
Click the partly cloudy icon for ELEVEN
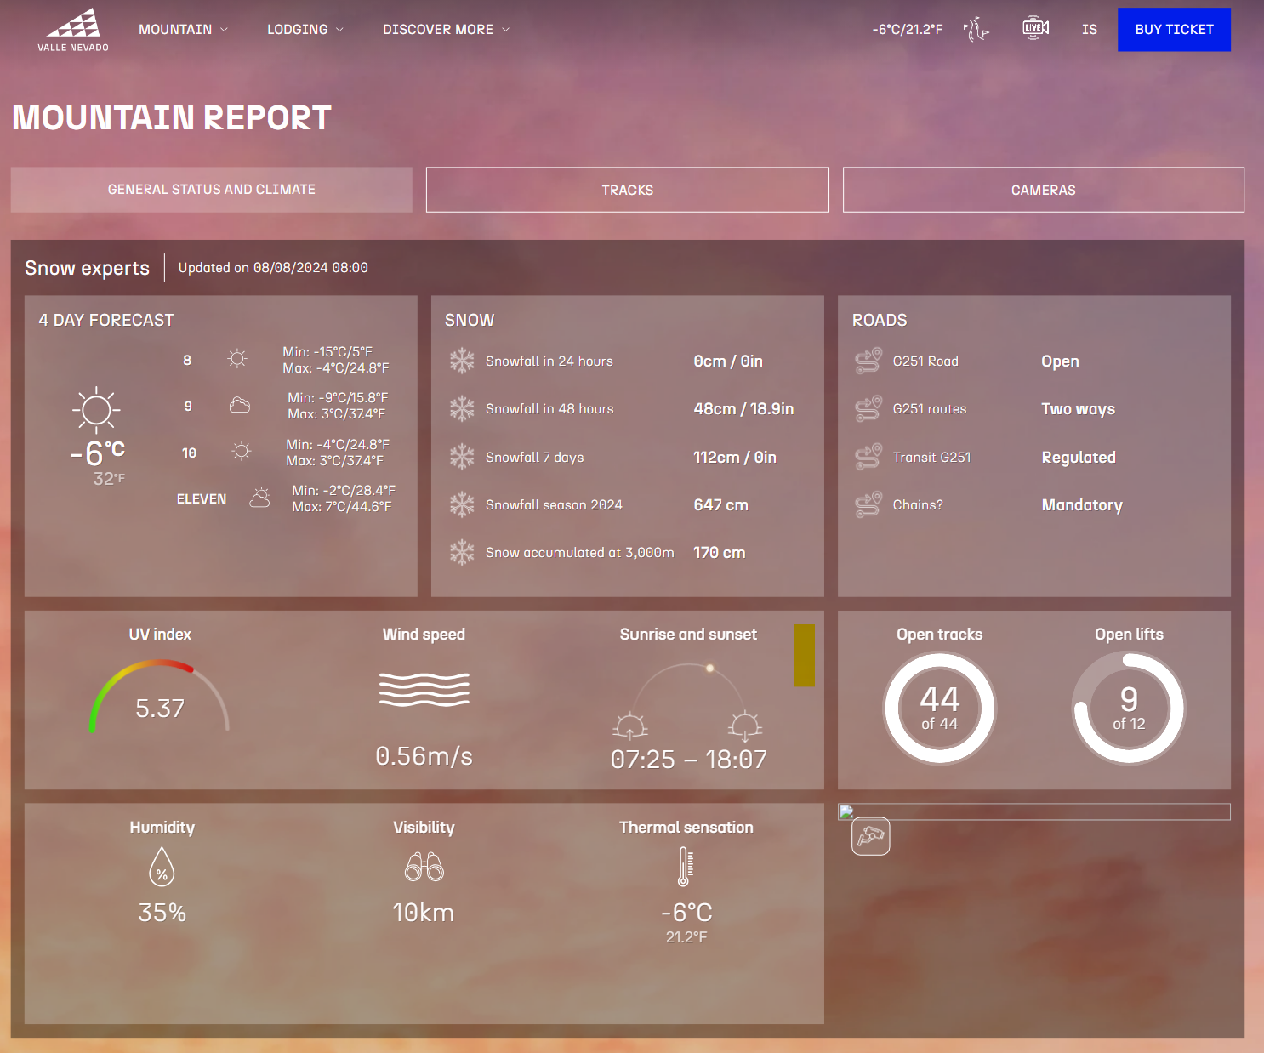(259, 498)
